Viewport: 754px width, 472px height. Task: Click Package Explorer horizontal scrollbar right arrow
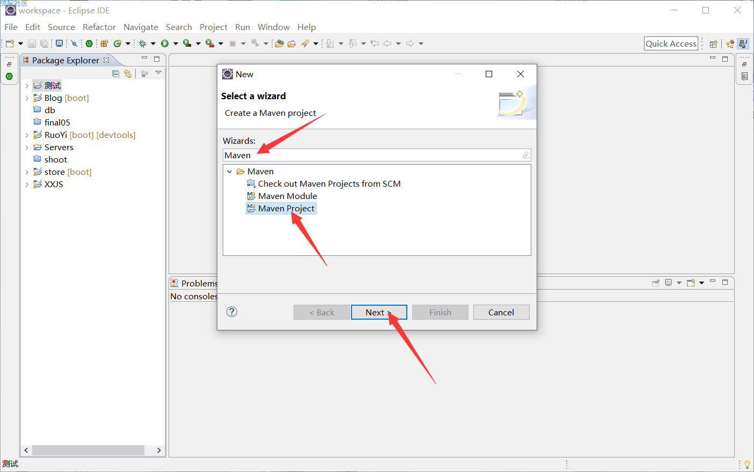pyautogui.click(x=159, y=450)
